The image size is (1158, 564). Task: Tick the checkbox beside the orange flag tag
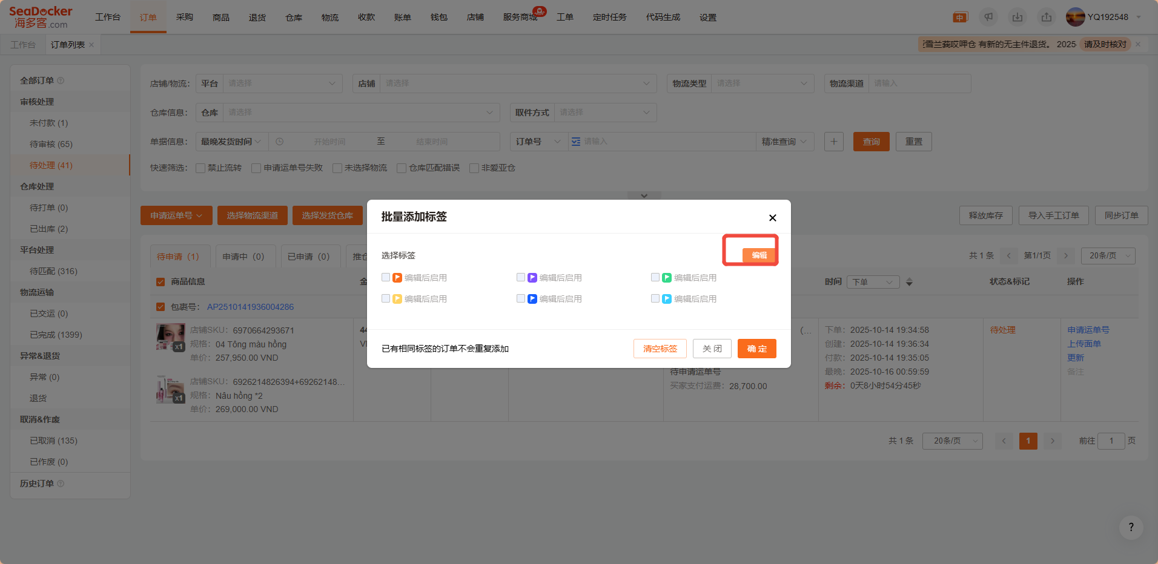tap(386, 277)
